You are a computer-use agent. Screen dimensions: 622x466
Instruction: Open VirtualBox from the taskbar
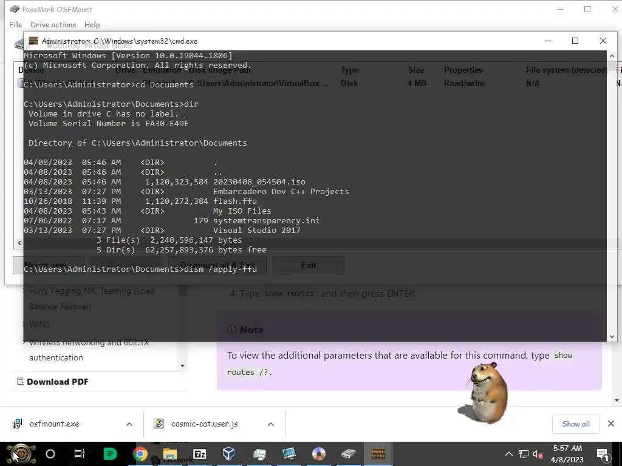click(229, 454)
